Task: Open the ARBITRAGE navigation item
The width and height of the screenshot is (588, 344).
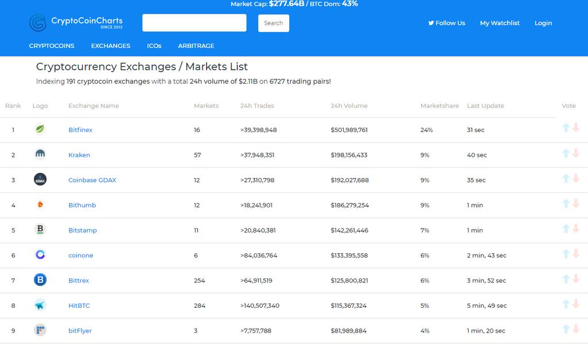Action: click(196, 46)
